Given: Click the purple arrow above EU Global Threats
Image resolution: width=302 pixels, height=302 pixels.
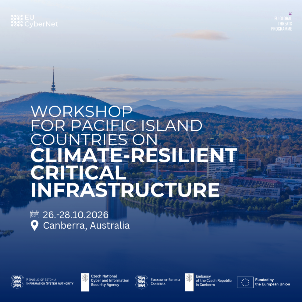Looking at the screenshot, I should click(290, 13).
